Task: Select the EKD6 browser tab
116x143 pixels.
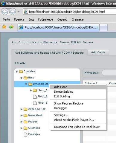Action: coord(59,27)
